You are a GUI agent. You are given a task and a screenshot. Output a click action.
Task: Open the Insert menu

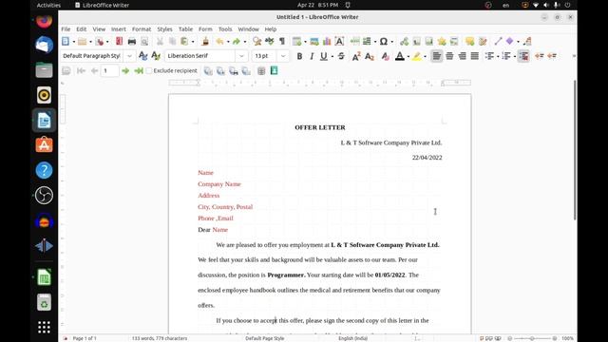point(118,29)
